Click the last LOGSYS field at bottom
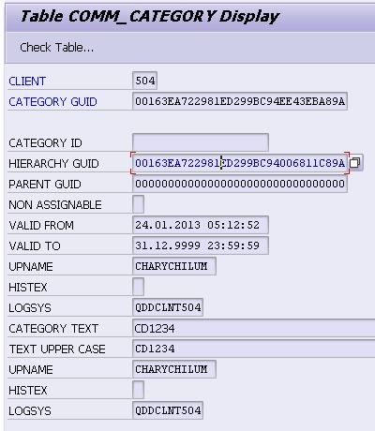Image resolution: width=375 pixels, height=431 pixels. 168,410
